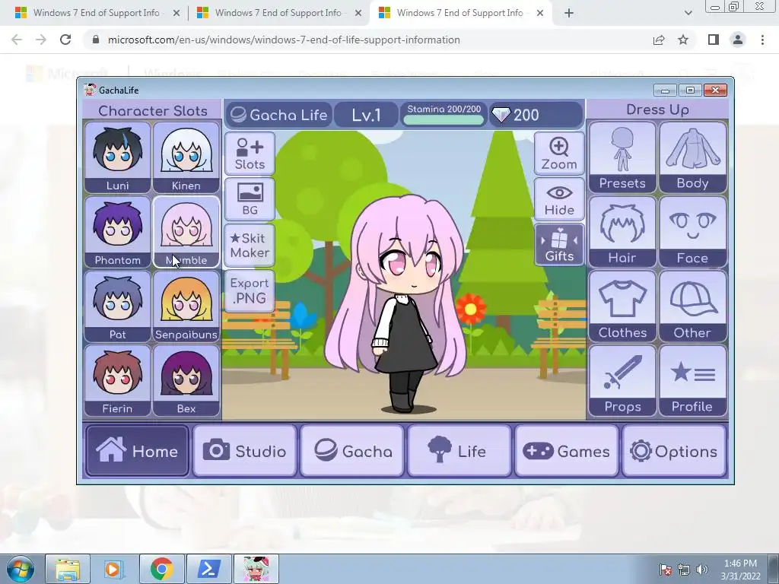
Task: Open the Chrome three-dot menu
Action: click(762, 40)
